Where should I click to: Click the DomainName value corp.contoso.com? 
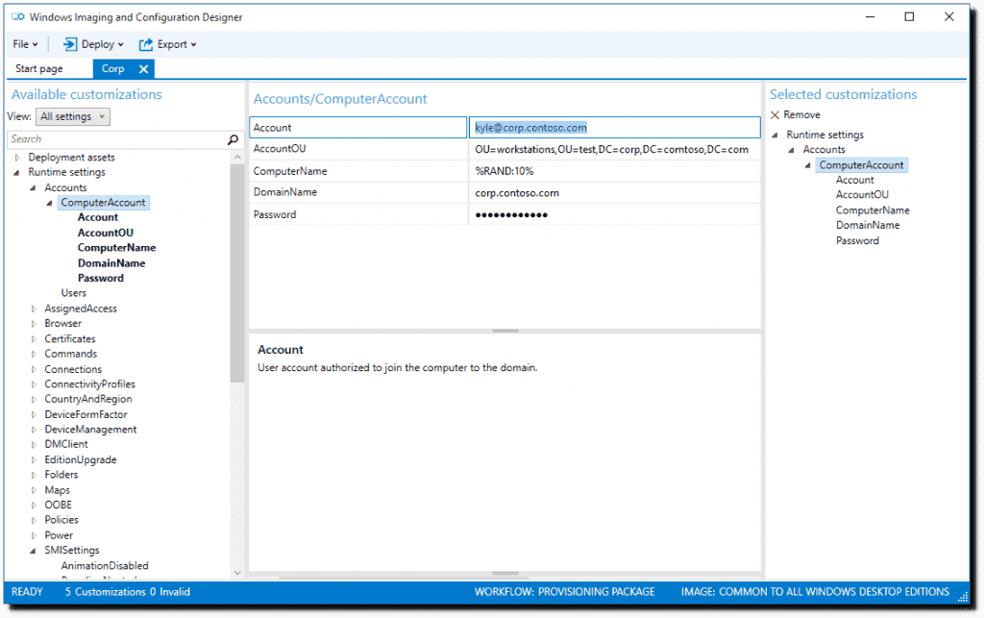(x=614, y=192)
